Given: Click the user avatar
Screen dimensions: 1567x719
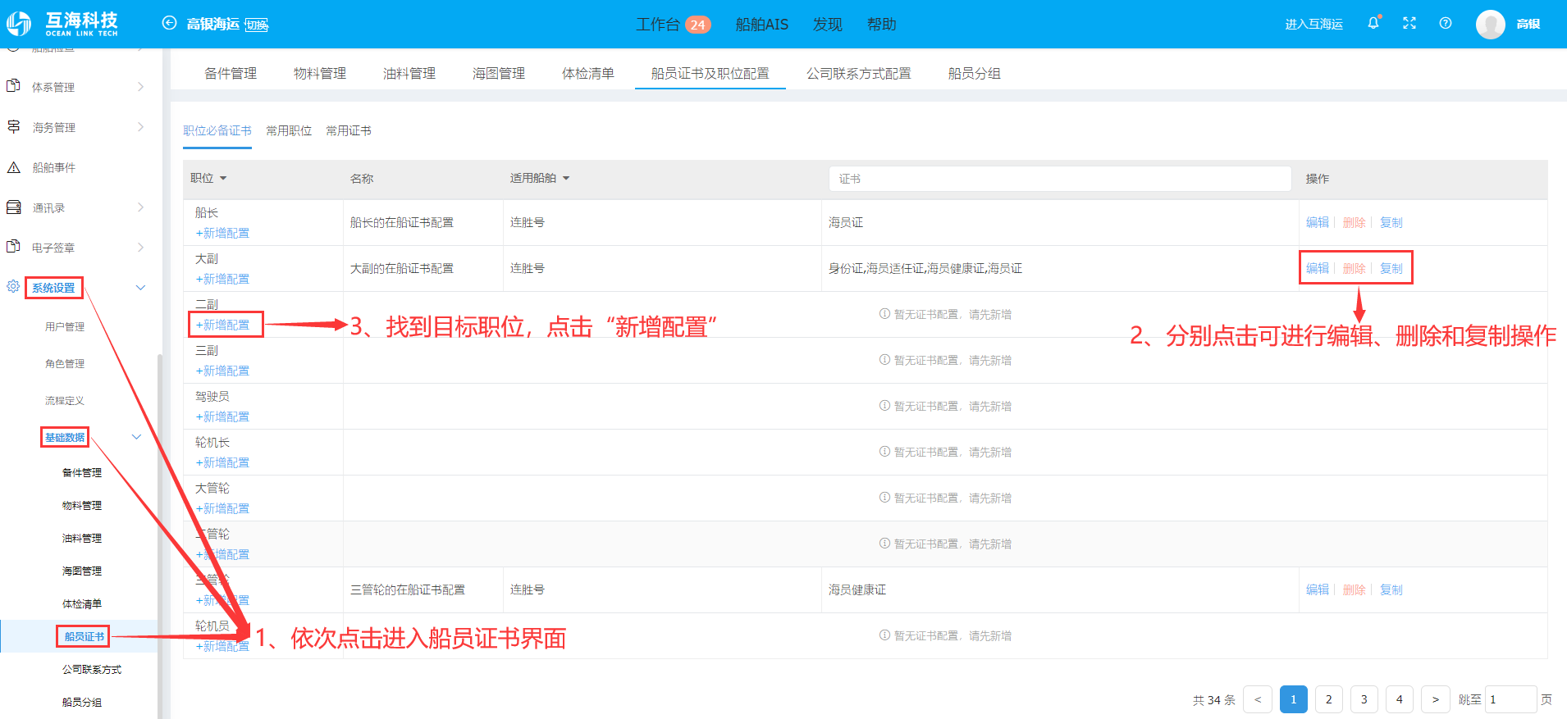Looking at the screenshot, I should click(1490, 24).
